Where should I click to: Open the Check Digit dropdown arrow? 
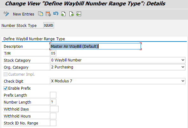[183, 81]
